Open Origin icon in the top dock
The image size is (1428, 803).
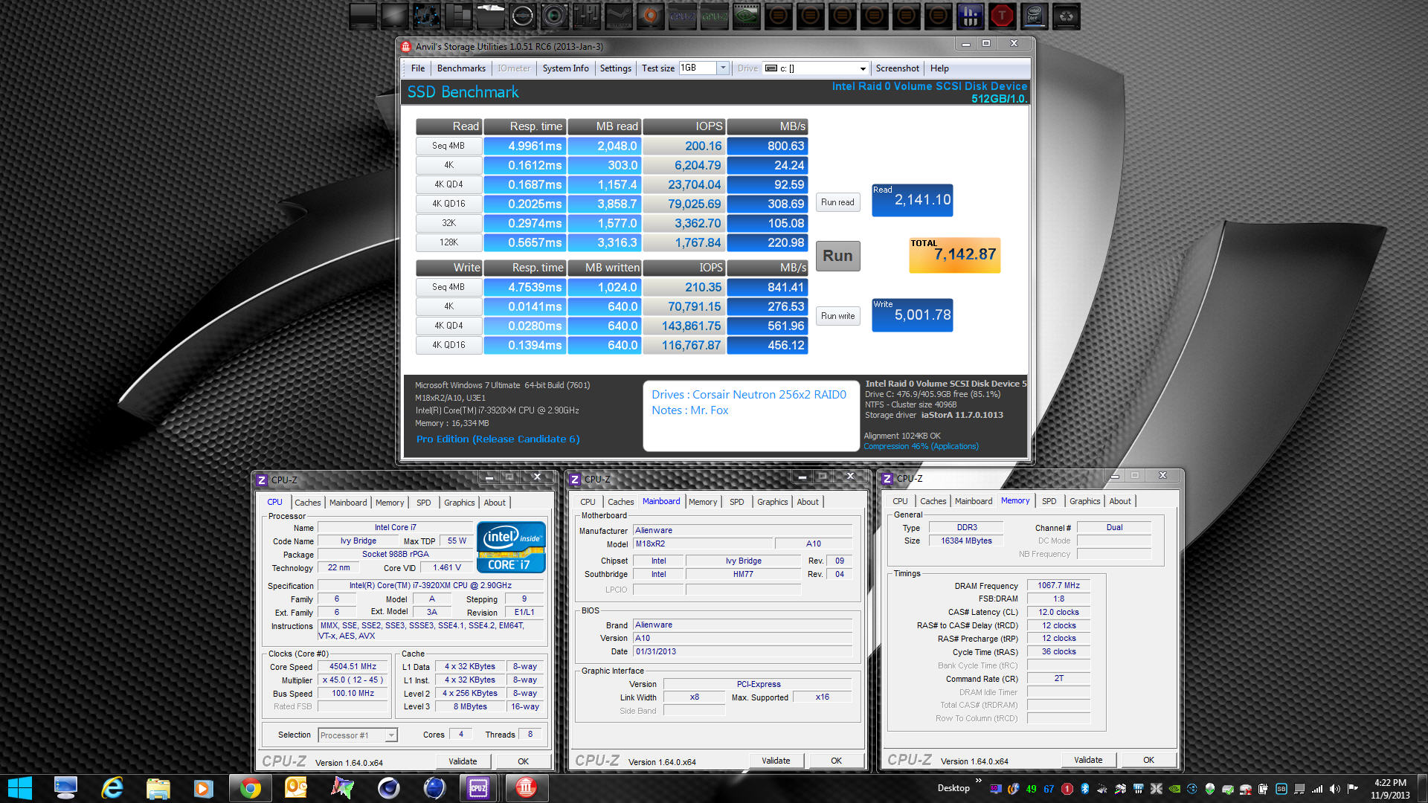point(650,16)
